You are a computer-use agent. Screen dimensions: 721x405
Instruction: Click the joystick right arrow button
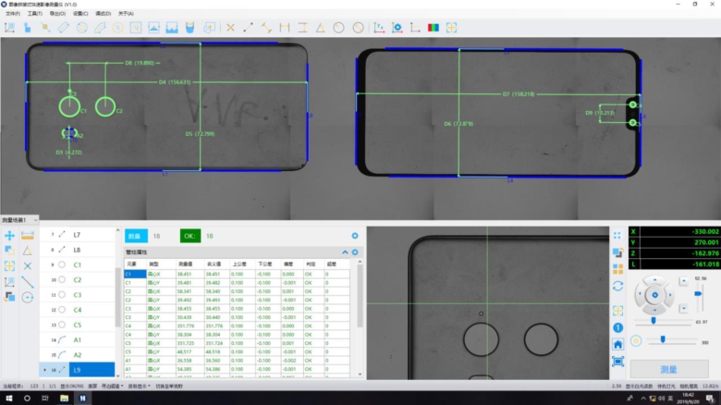(x=670, y=295)
